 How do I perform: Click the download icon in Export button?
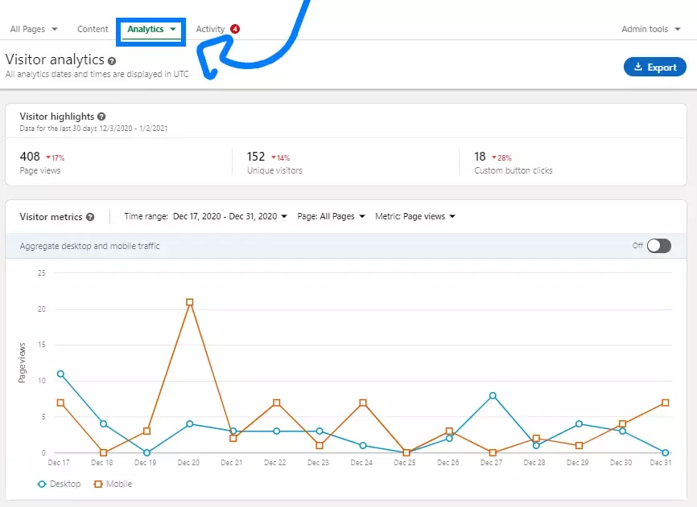(x=638, y=67)
